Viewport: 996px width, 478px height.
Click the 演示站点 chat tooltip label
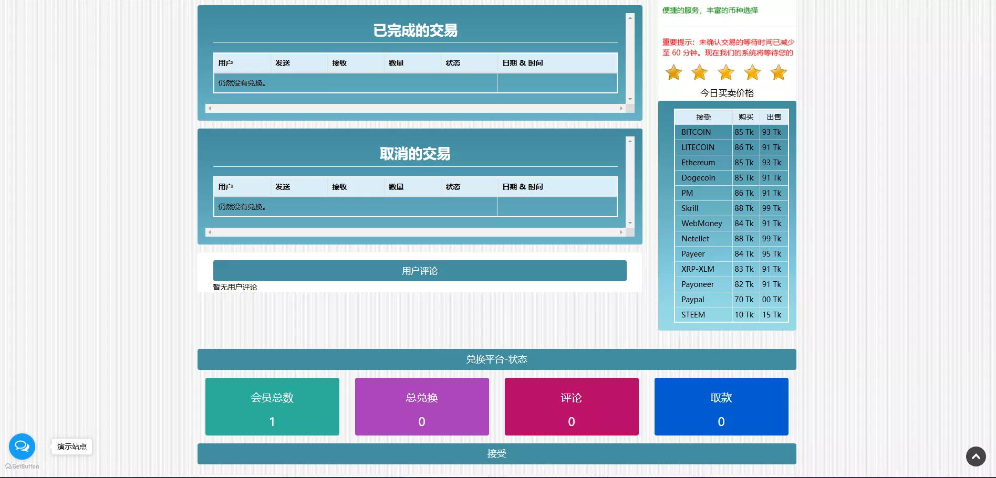point(72,447)
